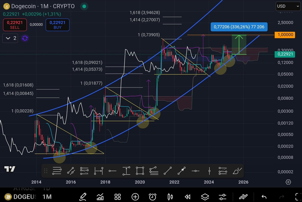Select the Arrow drawing tool
This screenshot has width=302, height=202.
pos(182,171)
